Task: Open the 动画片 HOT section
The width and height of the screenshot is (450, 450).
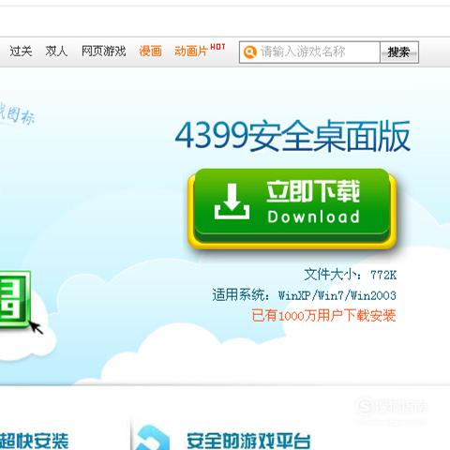Action: pyautogui.click(x=200, y=50)
